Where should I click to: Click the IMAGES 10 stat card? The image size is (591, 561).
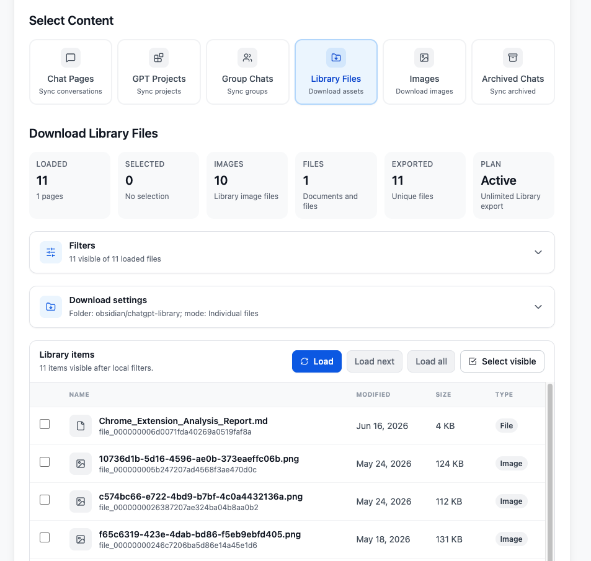(247, 185)
